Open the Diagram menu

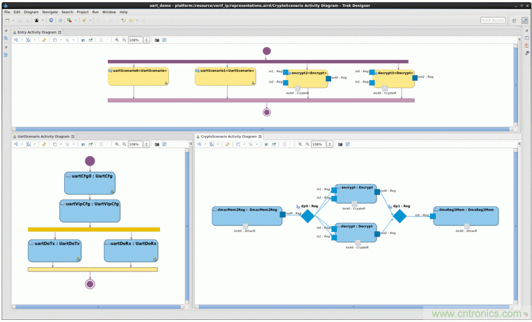pos(31,11)
